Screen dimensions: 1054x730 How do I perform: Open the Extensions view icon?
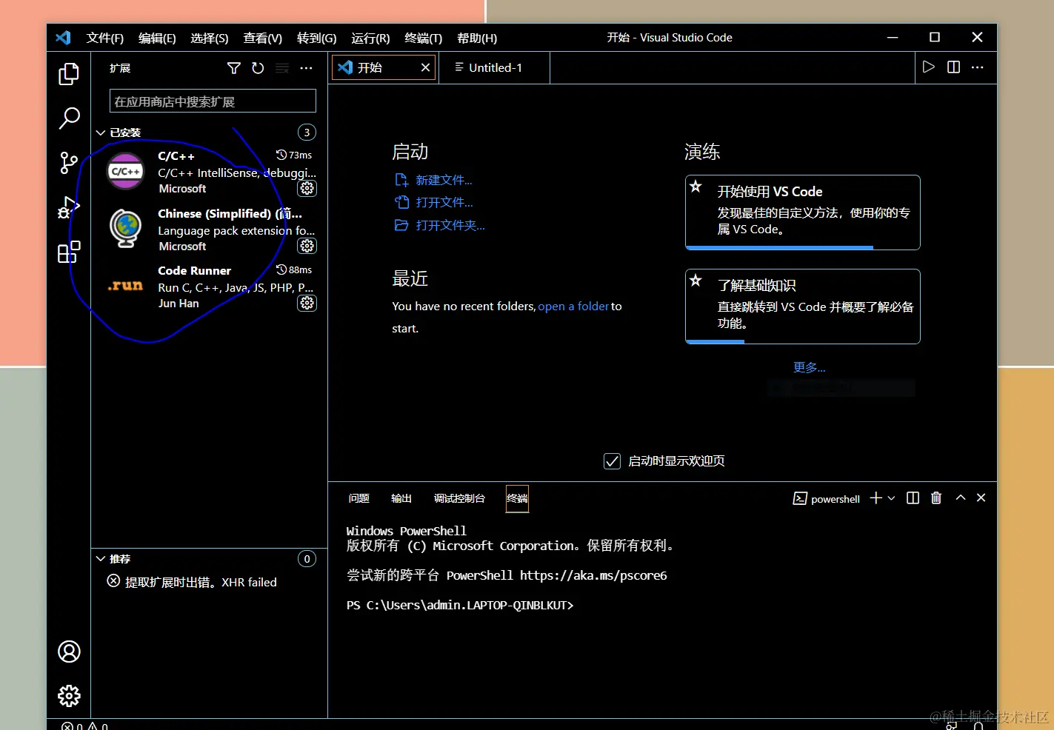pos(69,252)
